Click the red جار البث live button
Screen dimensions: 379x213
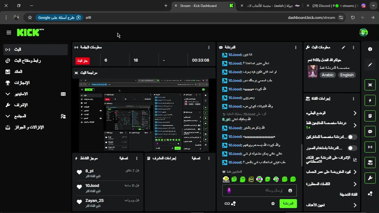(82, 61)
